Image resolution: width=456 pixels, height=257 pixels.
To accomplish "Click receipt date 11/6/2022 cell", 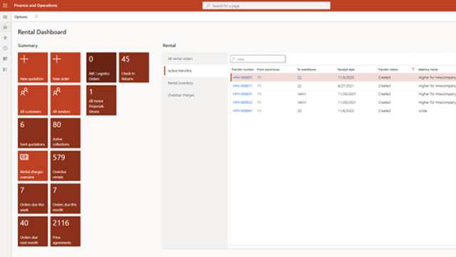I will click(346, 111).
